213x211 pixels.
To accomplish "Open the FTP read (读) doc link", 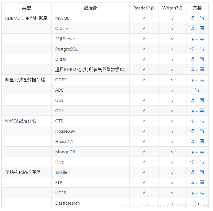I will coord(192,182).
